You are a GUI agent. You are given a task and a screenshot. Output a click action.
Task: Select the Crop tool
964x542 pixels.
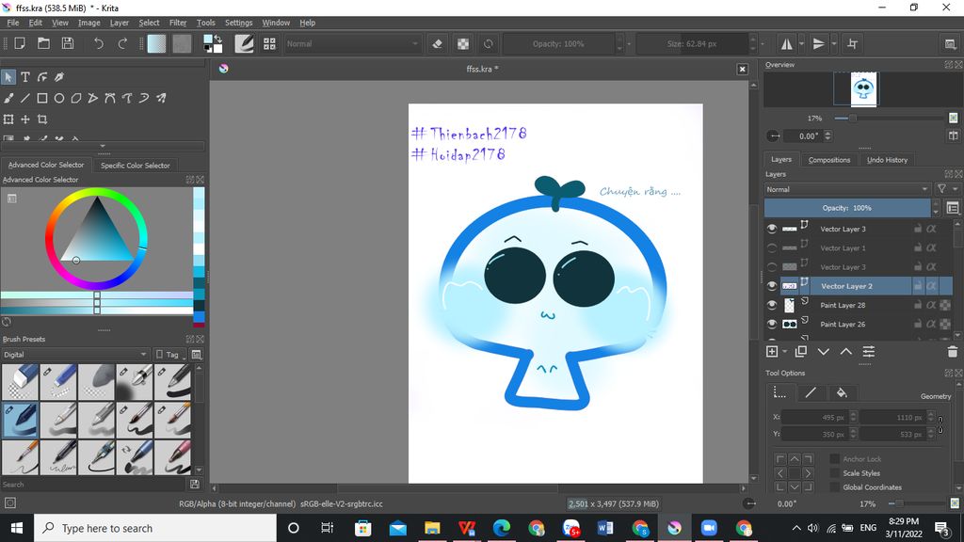click(x=42, y=120)
